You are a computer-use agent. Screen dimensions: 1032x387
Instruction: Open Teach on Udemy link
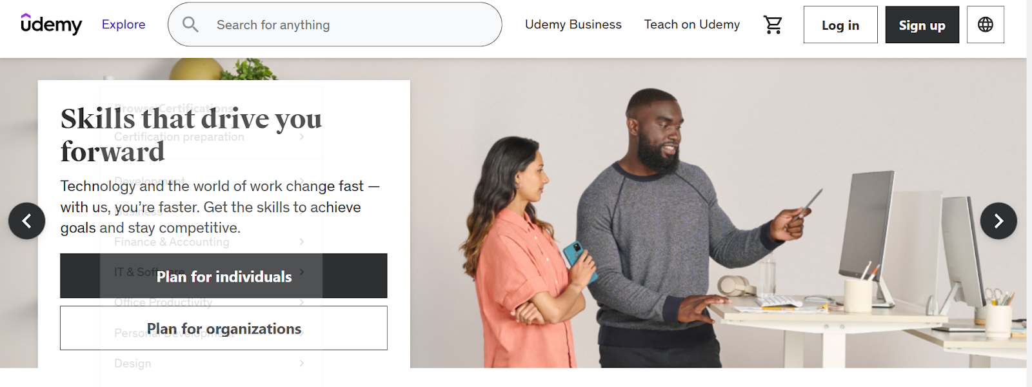tap(691, 25)
